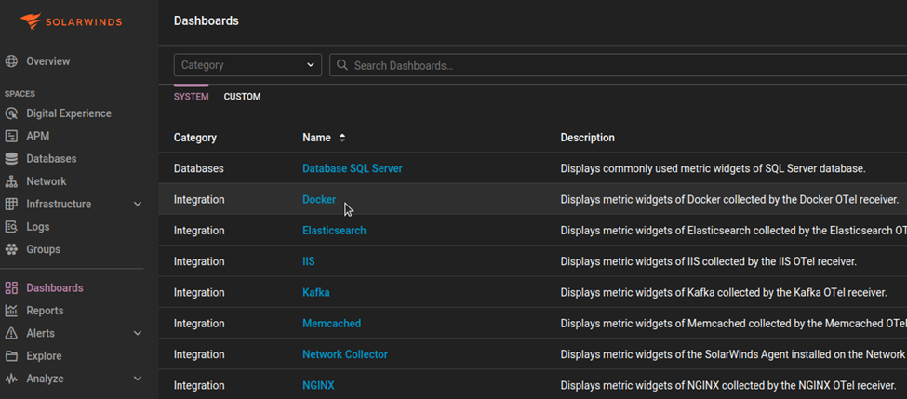Image resolution: width=907 pixels, height=399 pixels.
Task: Expand the Analyze submenu chevron
Action: [138, 379]
